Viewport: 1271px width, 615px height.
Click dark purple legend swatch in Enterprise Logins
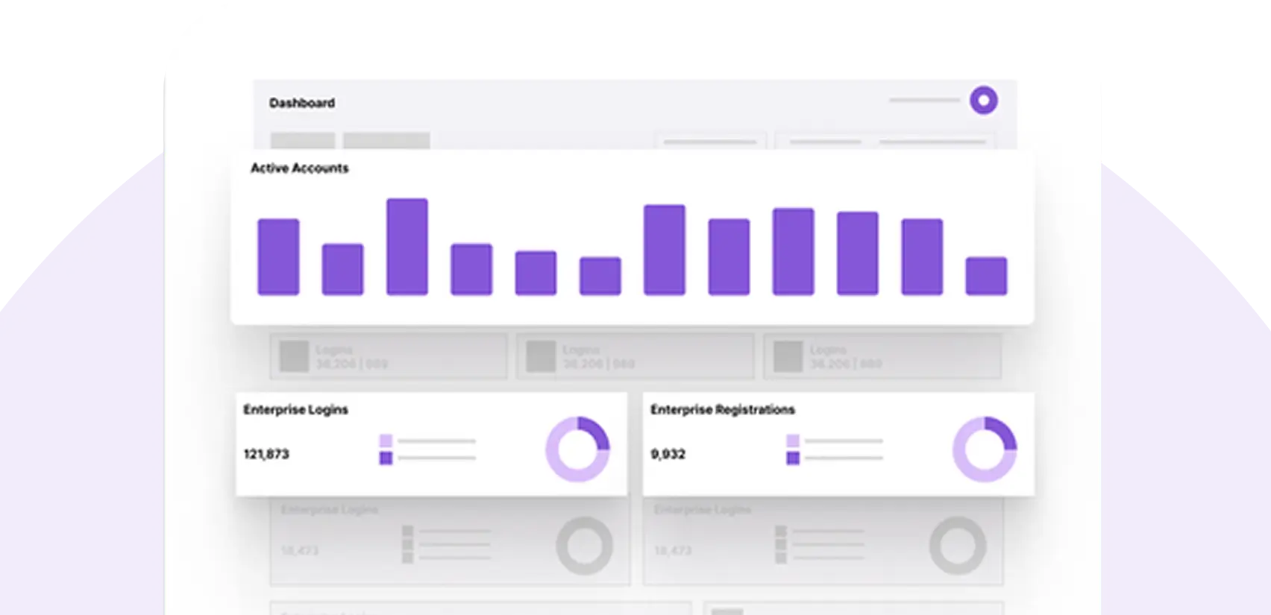pyautogui.click(x=386, y=458)
